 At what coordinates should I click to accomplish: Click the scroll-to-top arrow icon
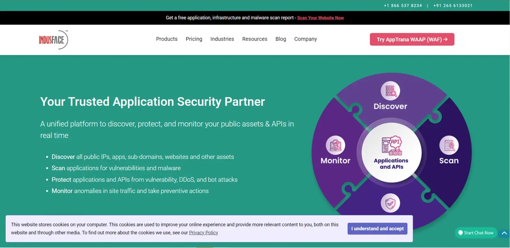[x=504, y=233]
